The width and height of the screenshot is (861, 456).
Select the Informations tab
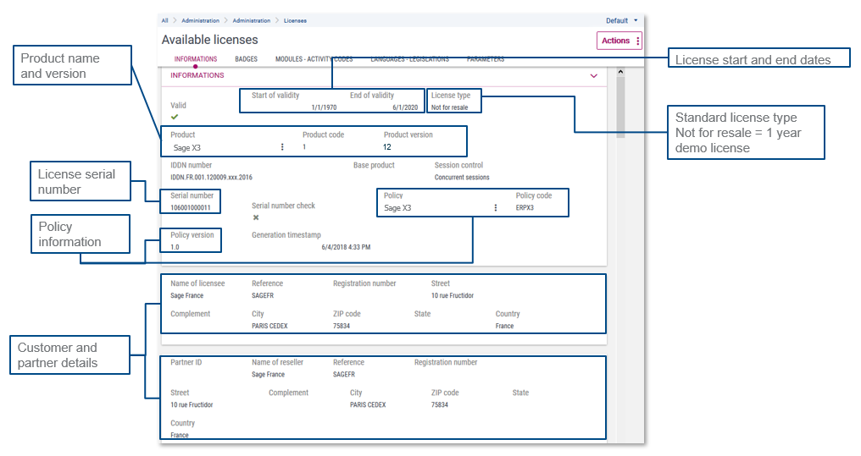pyautogui.click(x=196, y=59)
